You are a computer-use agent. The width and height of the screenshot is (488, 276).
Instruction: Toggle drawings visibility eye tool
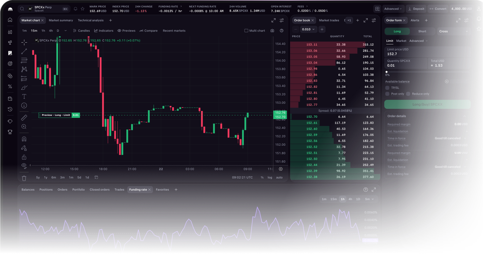point(24,166)
